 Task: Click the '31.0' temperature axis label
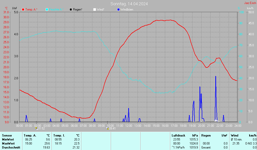[6, 12]
